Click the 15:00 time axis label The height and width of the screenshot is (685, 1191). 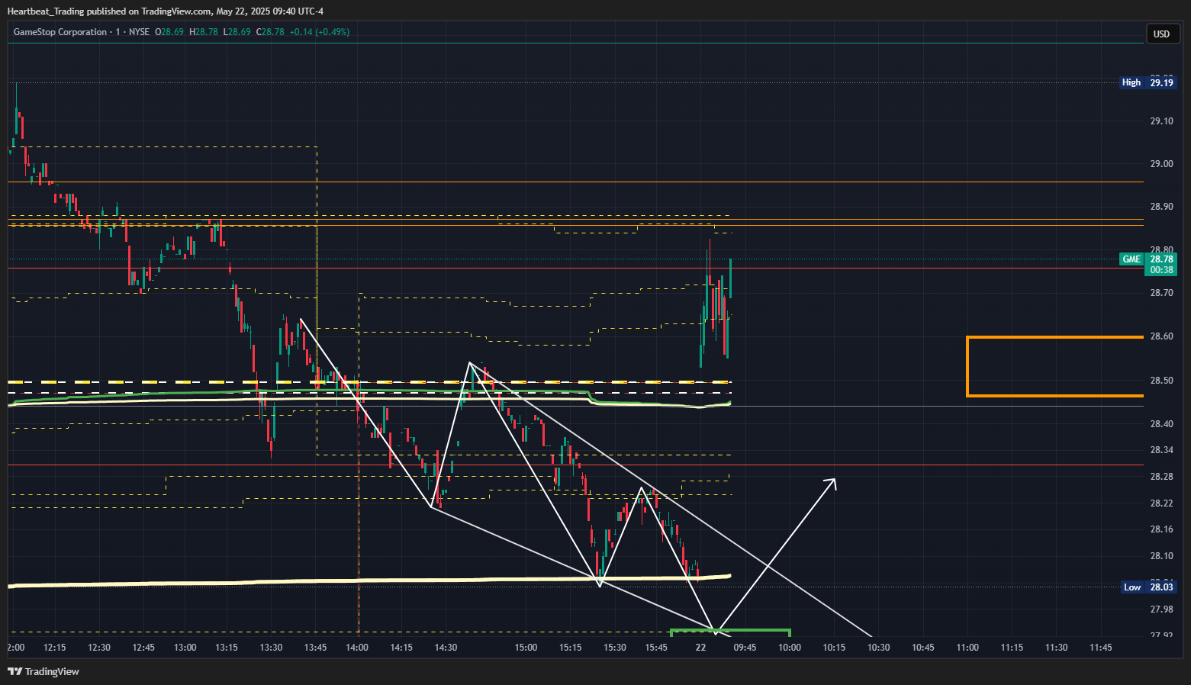point(526,648)
